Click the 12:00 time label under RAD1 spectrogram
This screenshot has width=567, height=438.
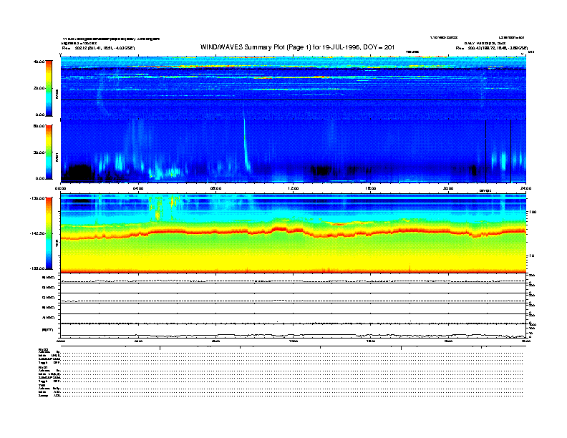tap(294, 188)
